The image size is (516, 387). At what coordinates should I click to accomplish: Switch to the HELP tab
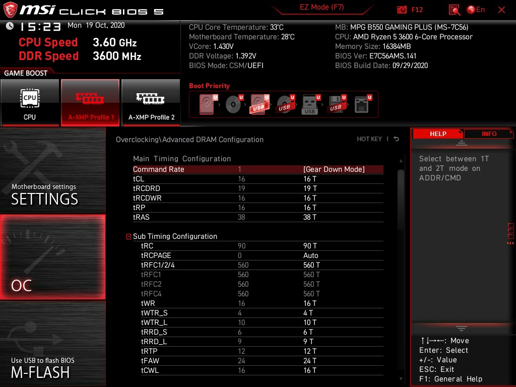[x=437, y=134]
